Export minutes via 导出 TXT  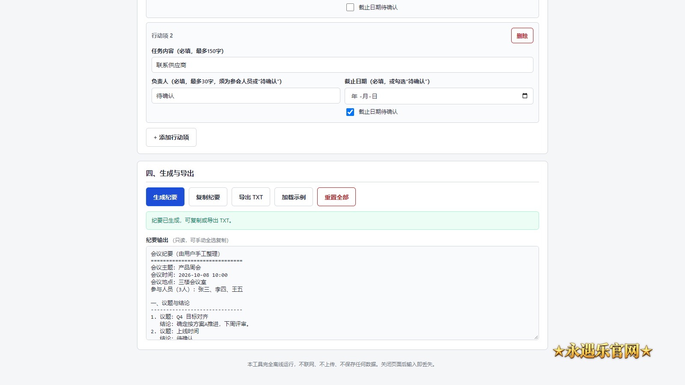pos(251,197)
